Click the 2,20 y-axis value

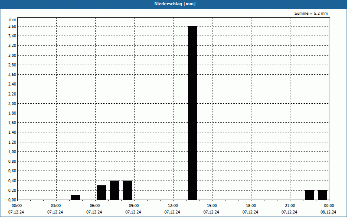[12, 94]
